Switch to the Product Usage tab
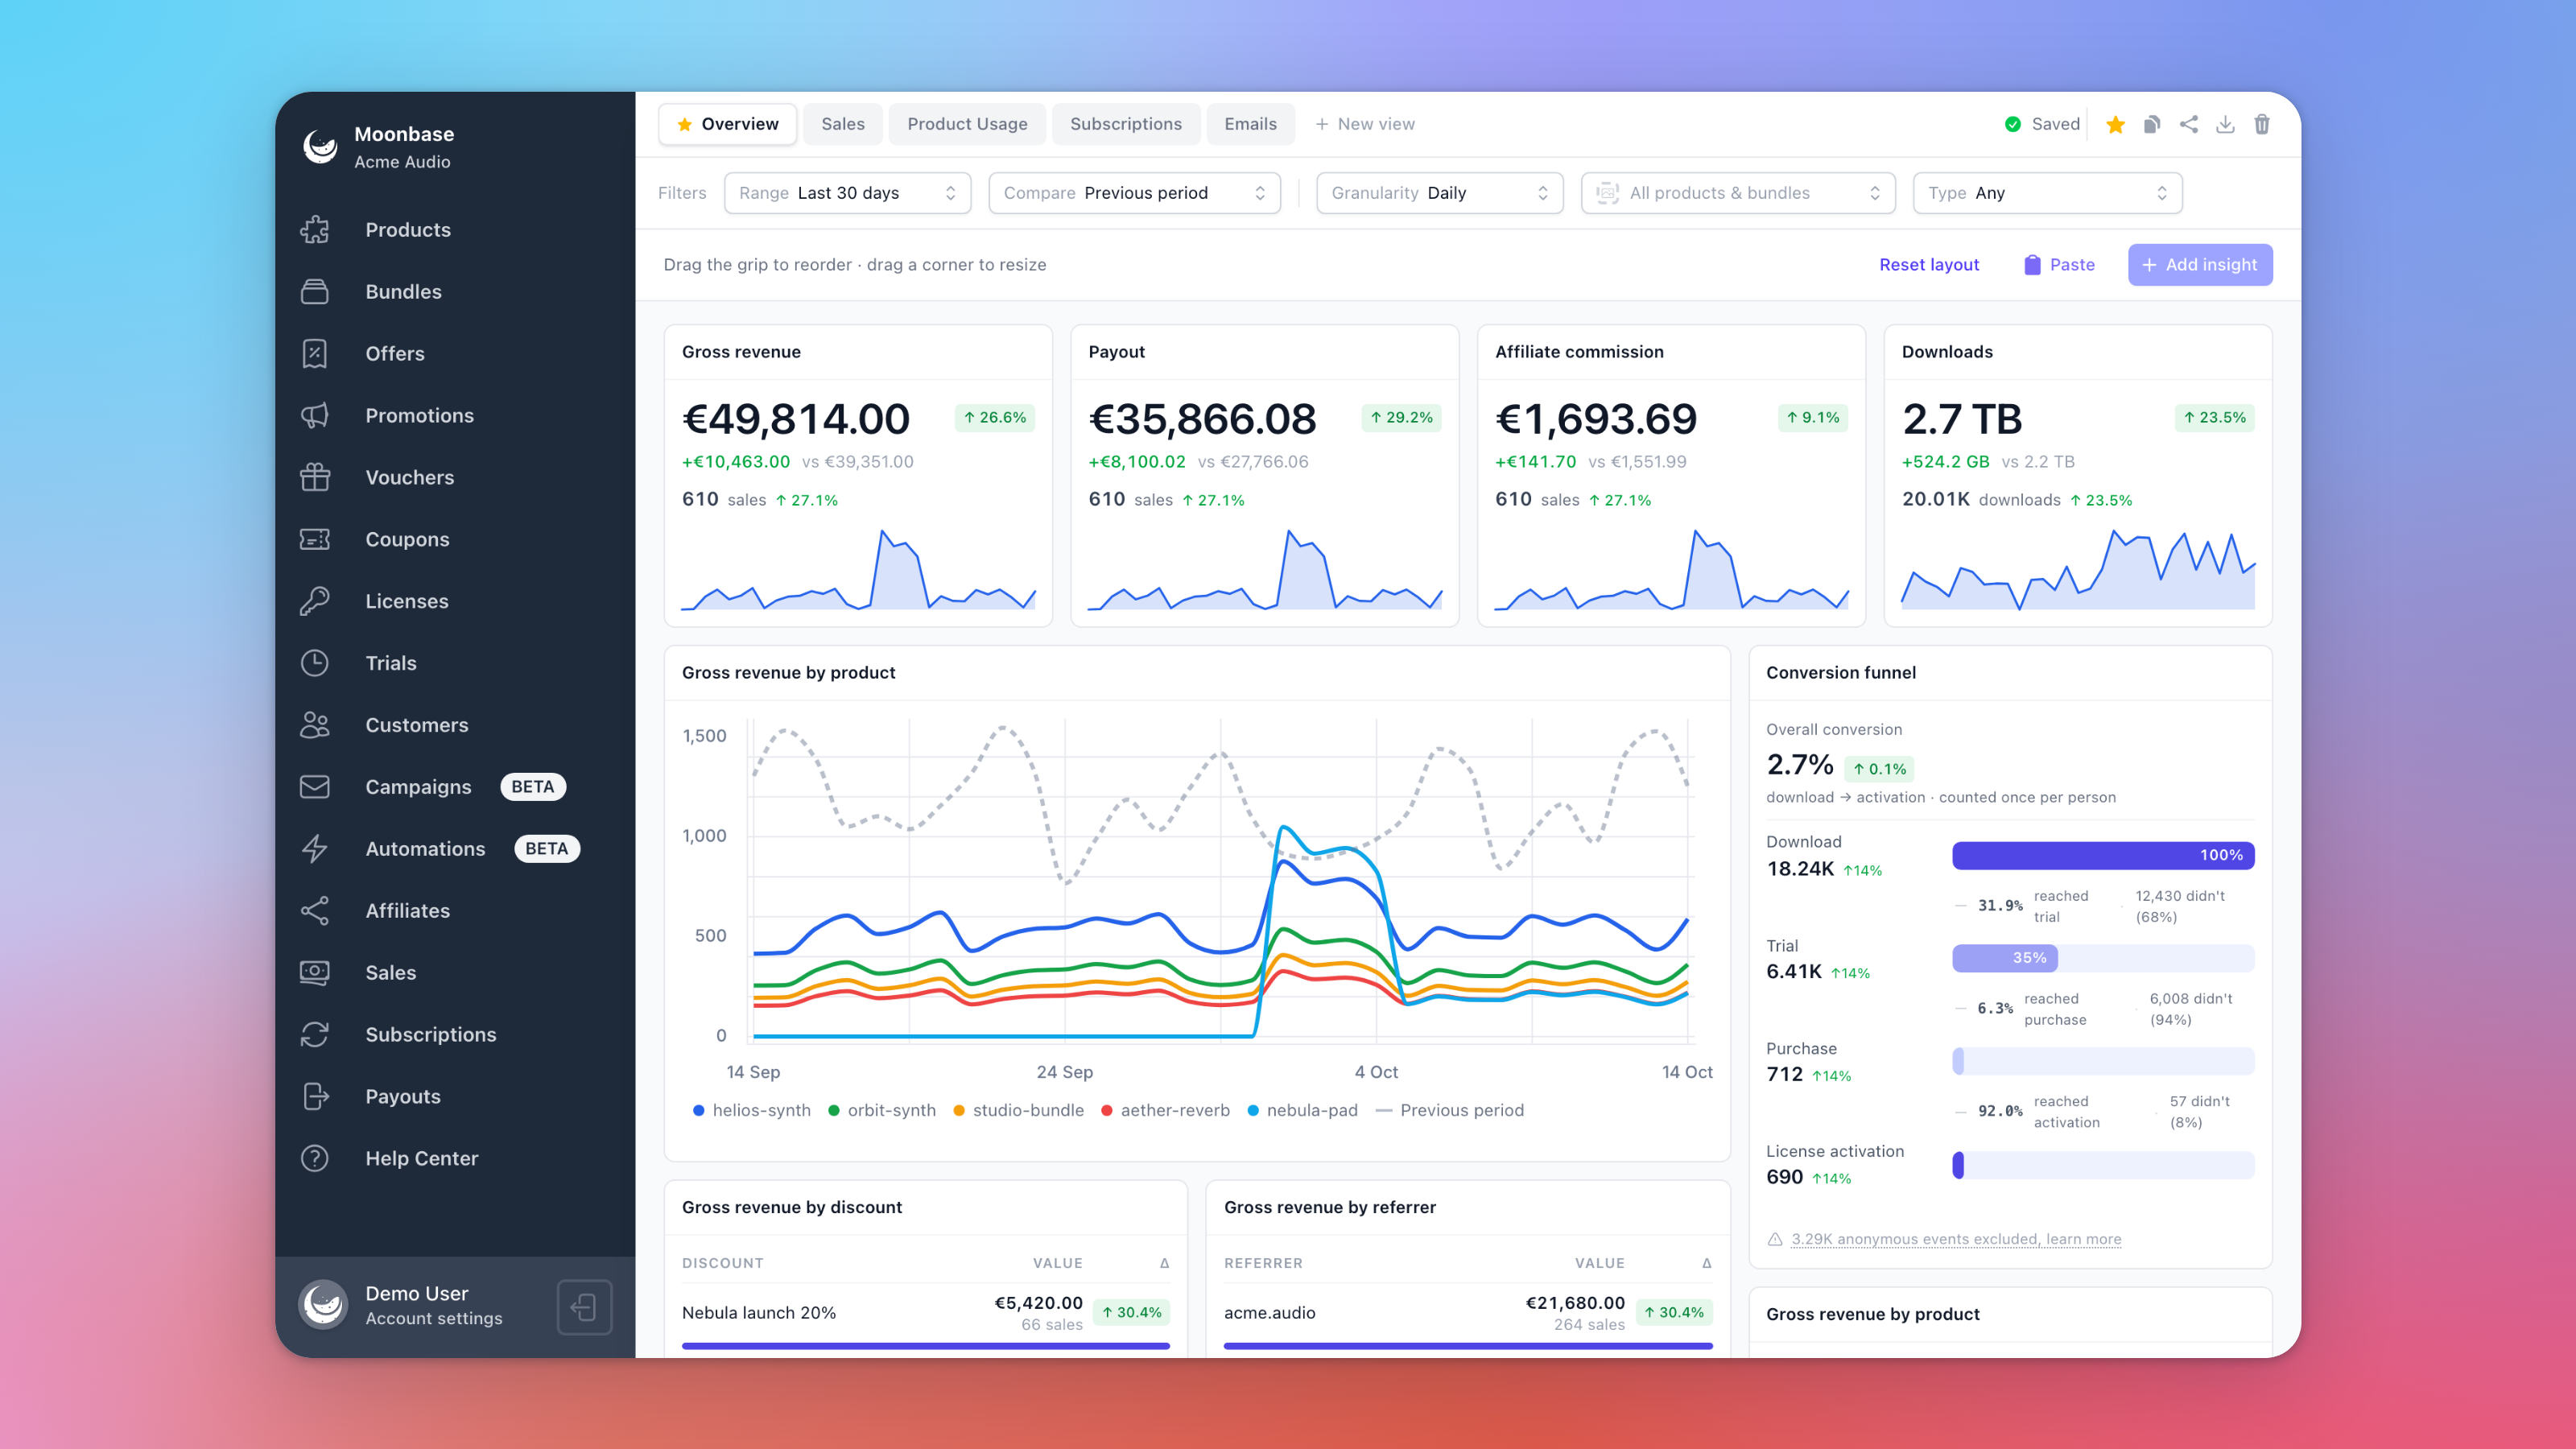 (967, 124)
